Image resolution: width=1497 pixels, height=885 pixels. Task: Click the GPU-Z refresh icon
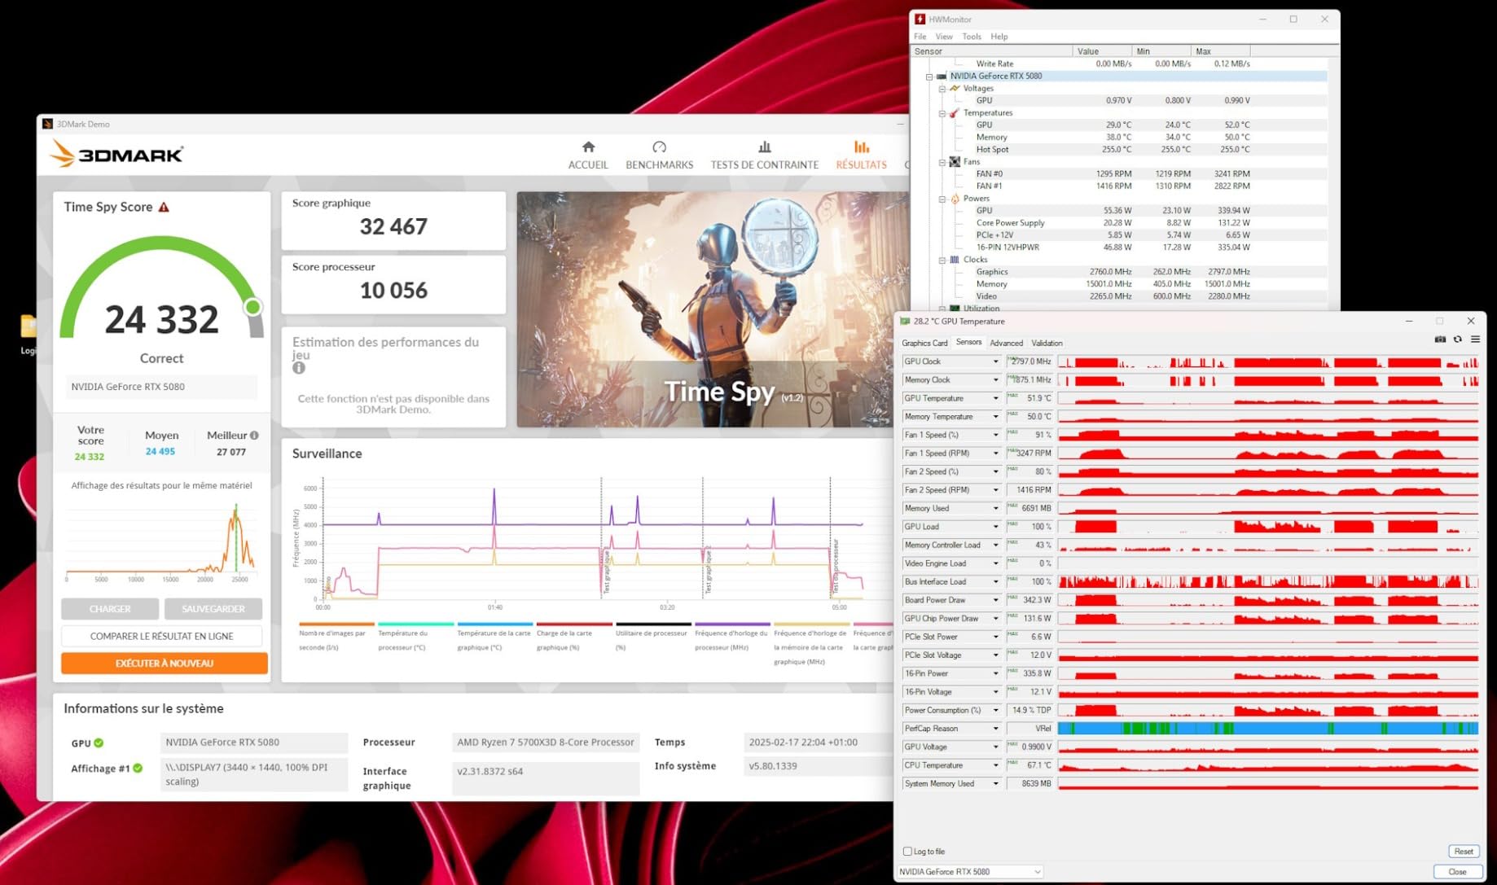[x=1457, y=340]
